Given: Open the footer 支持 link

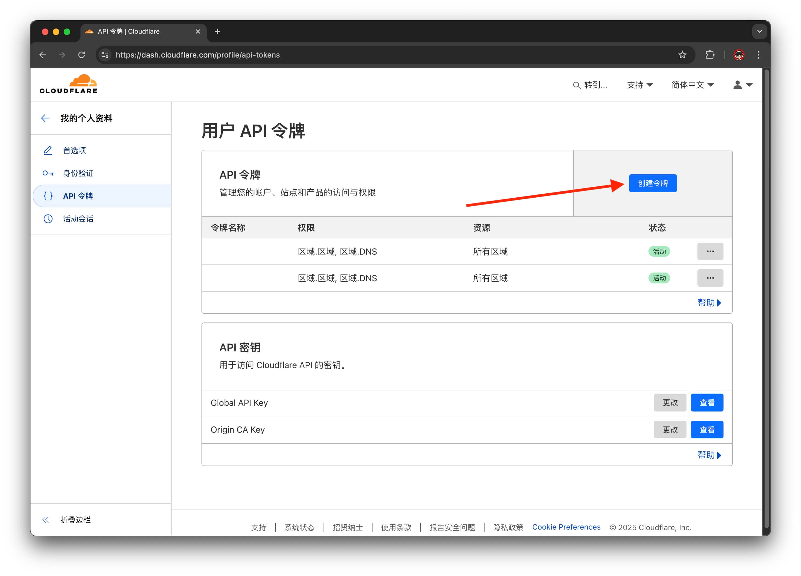Looking at the screenshot, I should click(x=259, y=527).
